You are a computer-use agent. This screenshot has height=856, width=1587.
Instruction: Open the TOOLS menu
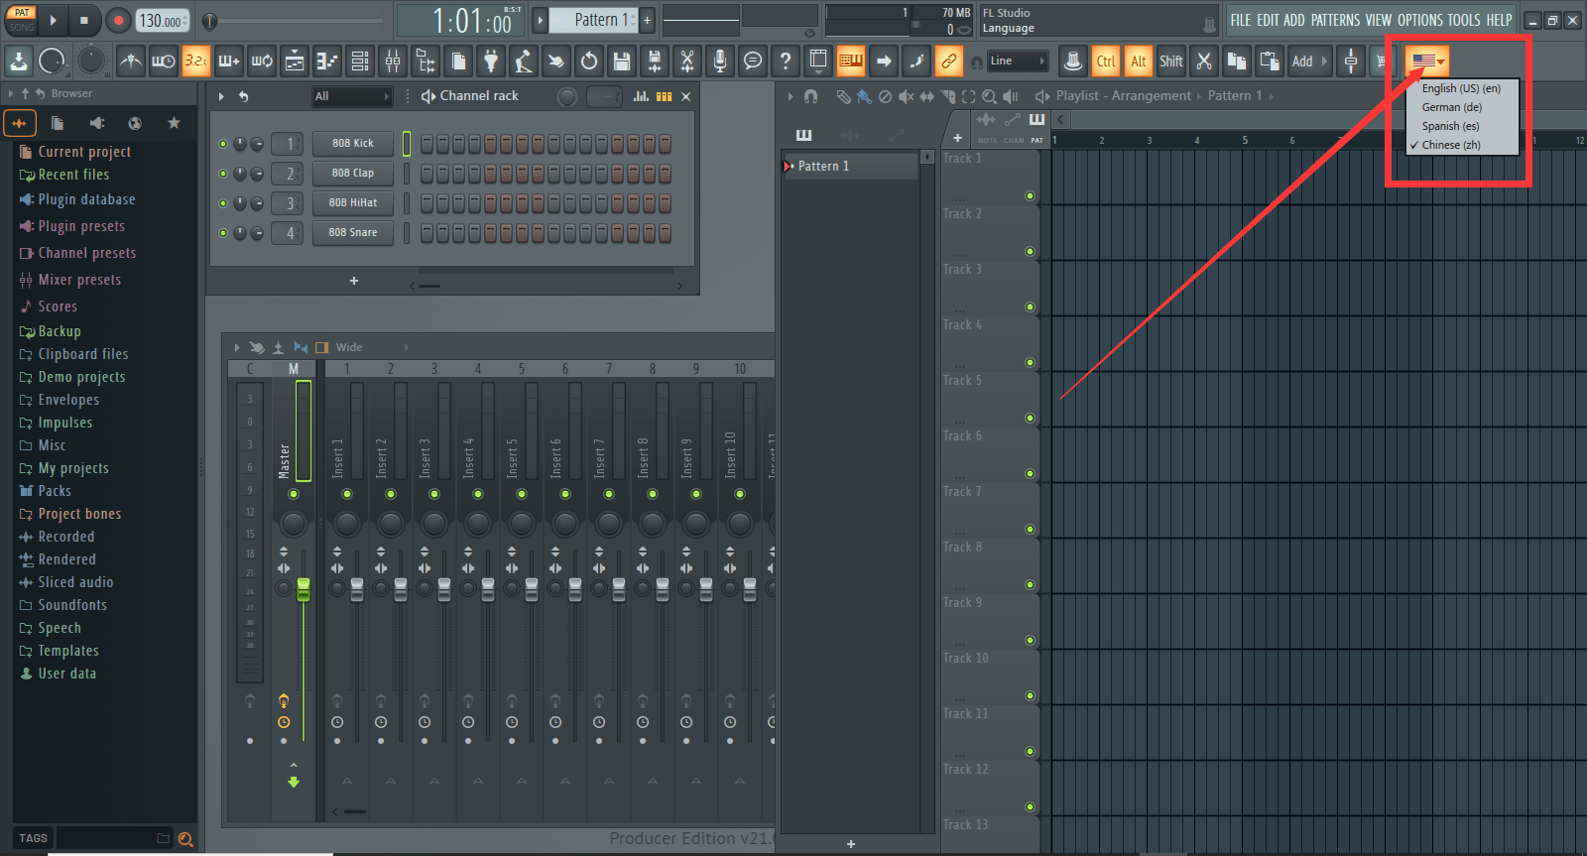(1463, 20)
